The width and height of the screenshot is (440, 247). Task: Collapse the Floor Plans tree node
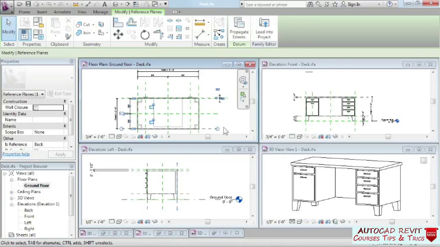[11, 179]
